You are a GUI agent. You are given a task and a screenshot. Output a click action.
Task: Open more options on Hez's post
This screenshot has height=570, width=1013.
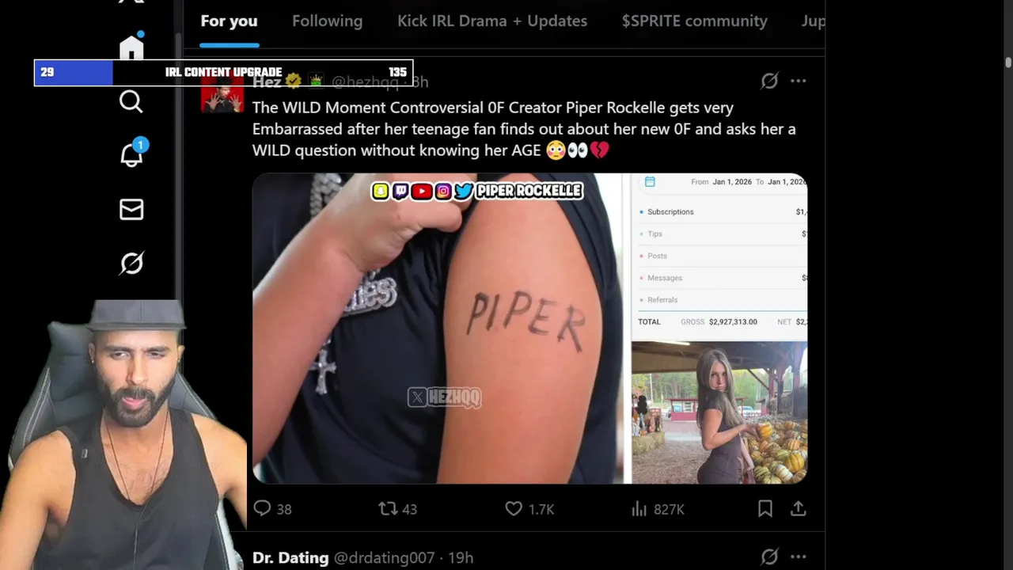798,81
